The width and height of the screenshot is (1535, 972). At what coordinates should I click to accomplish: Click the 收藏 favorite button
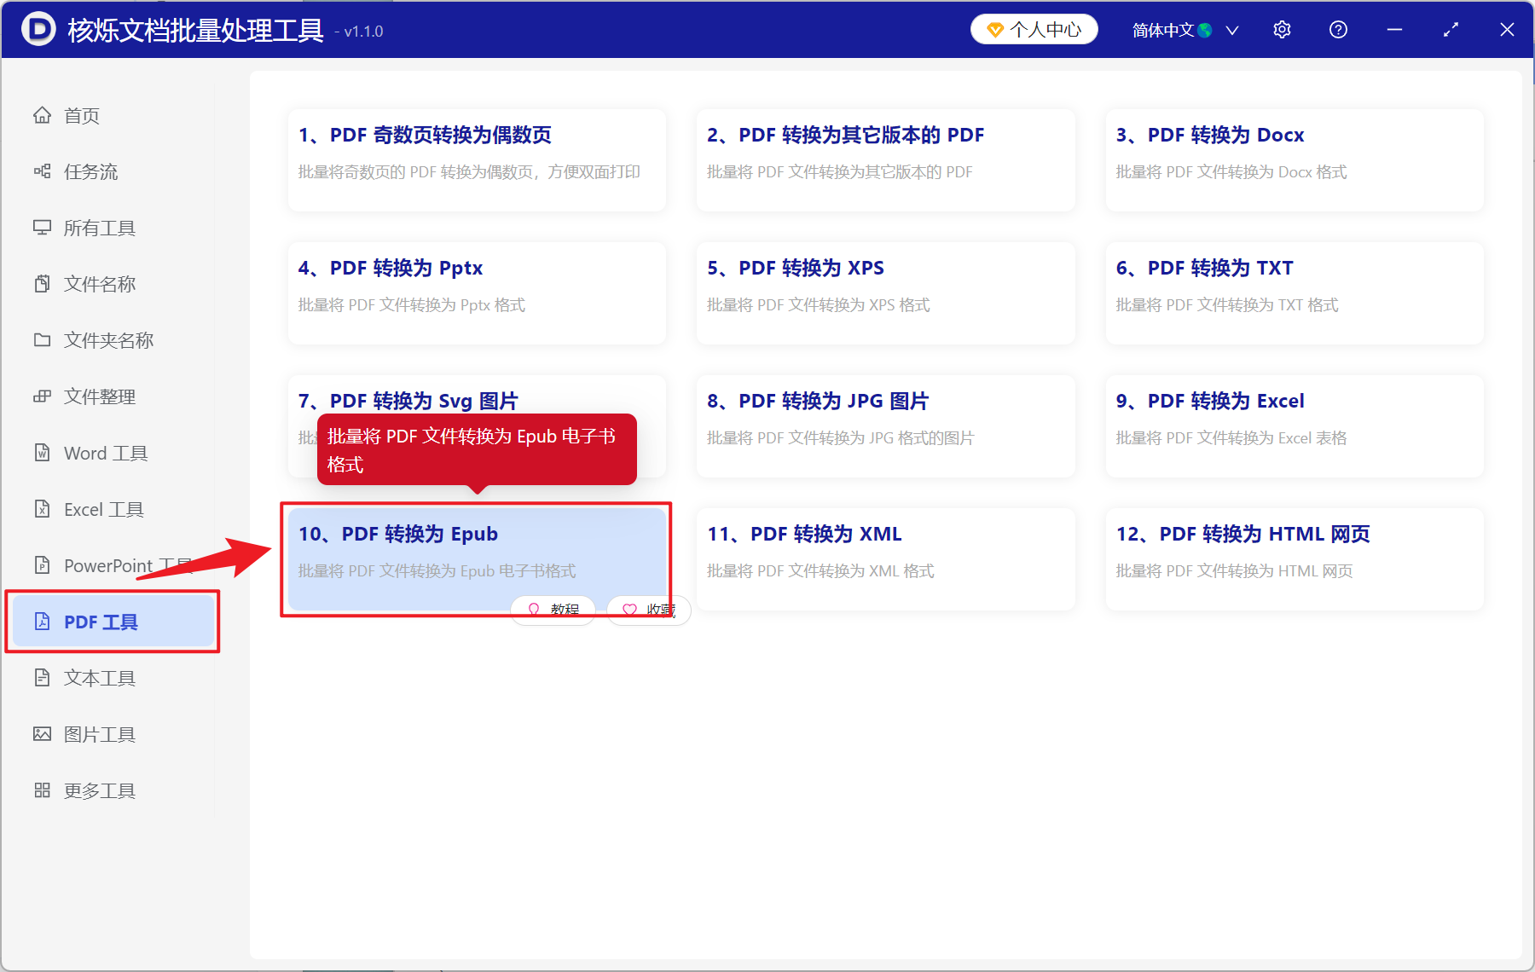(649, 610)
